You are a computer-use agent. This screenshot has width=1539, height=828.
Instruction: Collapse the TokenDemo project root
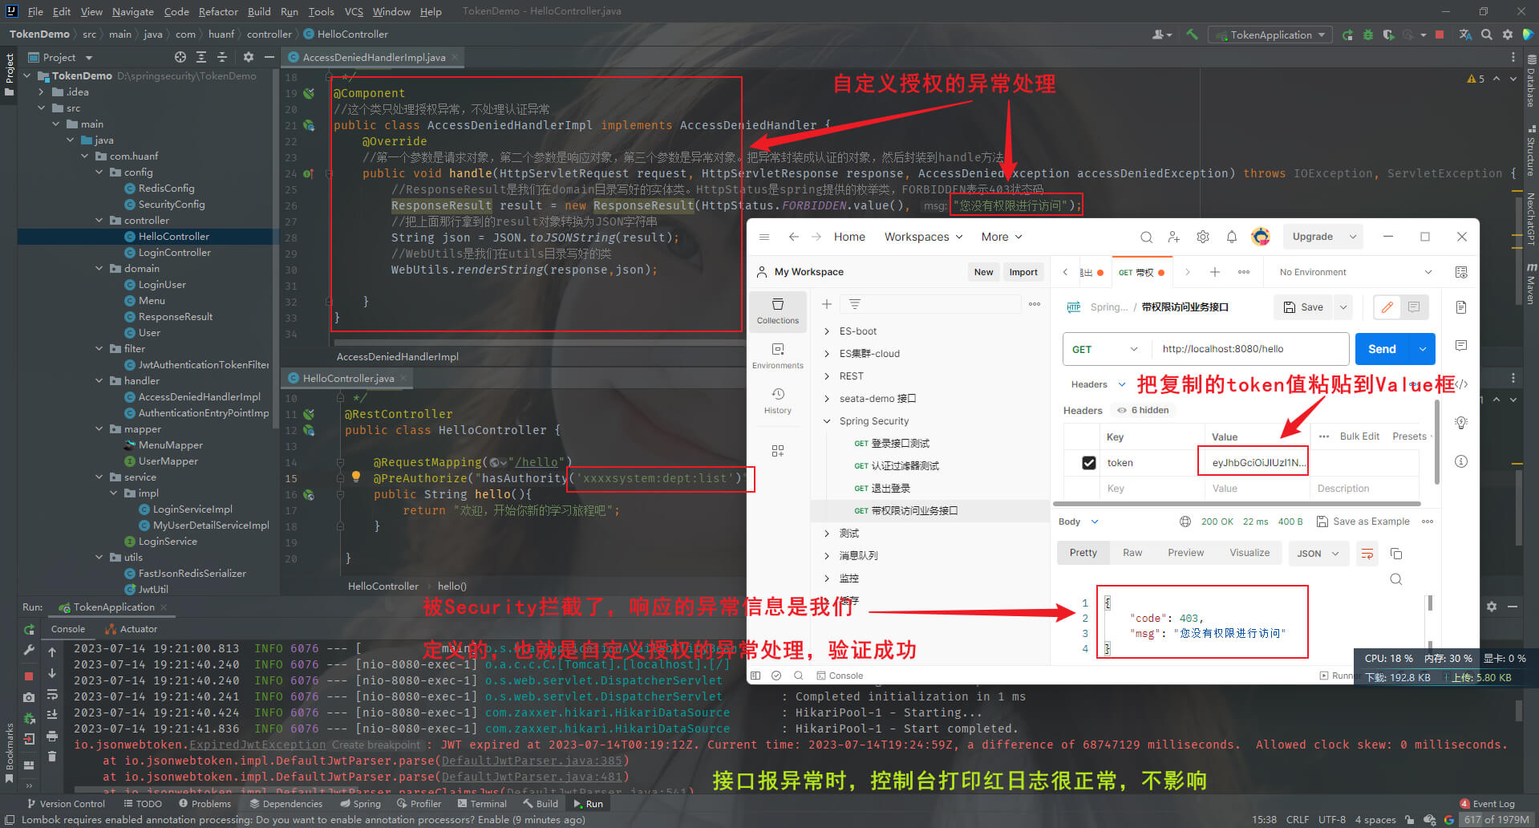point(28,76)
